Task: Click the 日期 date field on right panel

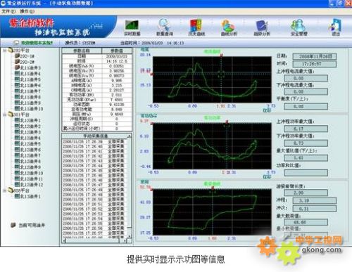Action: [315, 56]
